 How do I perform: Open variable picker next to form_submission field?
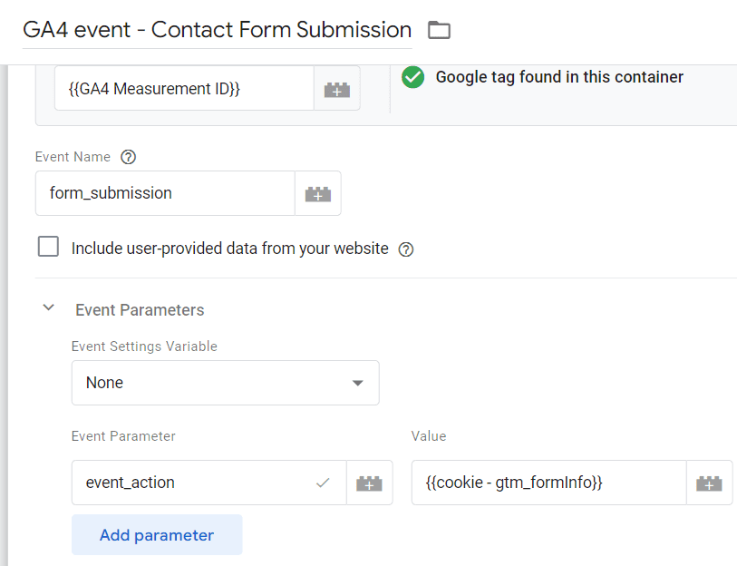click(x=318, y=193)
